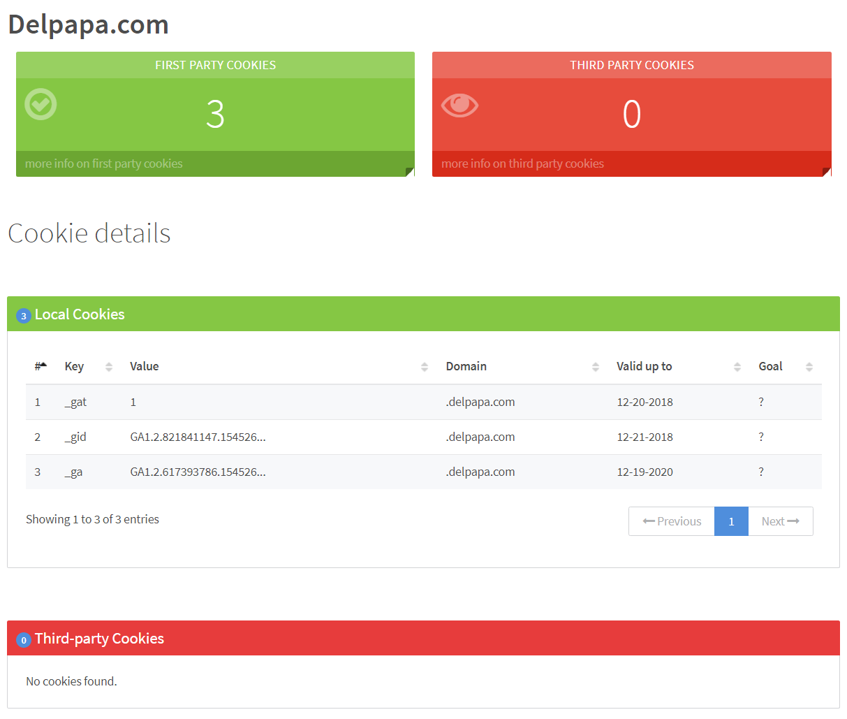Click the folded corner of the red card
Viewport: 847px width, 719px height.
coord(827,172)
